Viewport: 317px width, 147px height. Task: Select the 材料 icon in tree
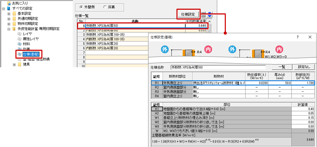[19, 44]
